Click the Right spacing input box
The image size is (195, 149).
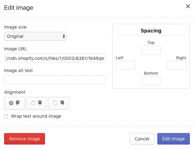176,65
